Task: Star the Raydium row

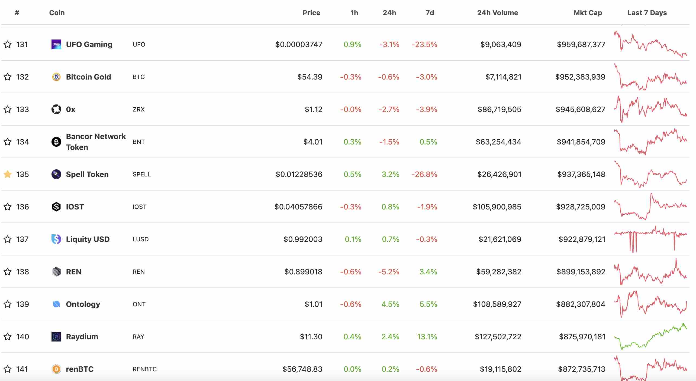Action: [8, 337]
